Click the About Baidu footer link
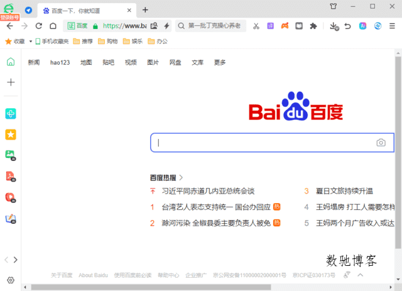This screenshot has height=291, width=402. (x=93, y=275)
